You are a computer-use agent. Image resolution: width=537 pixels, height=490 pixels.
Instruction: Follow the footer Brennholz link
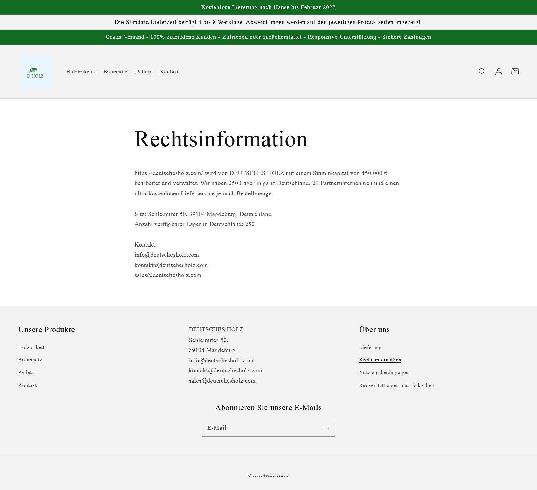pos(30,360)
